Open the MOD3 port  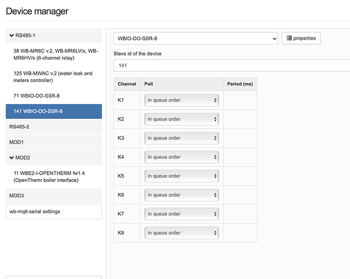(54, 196)
